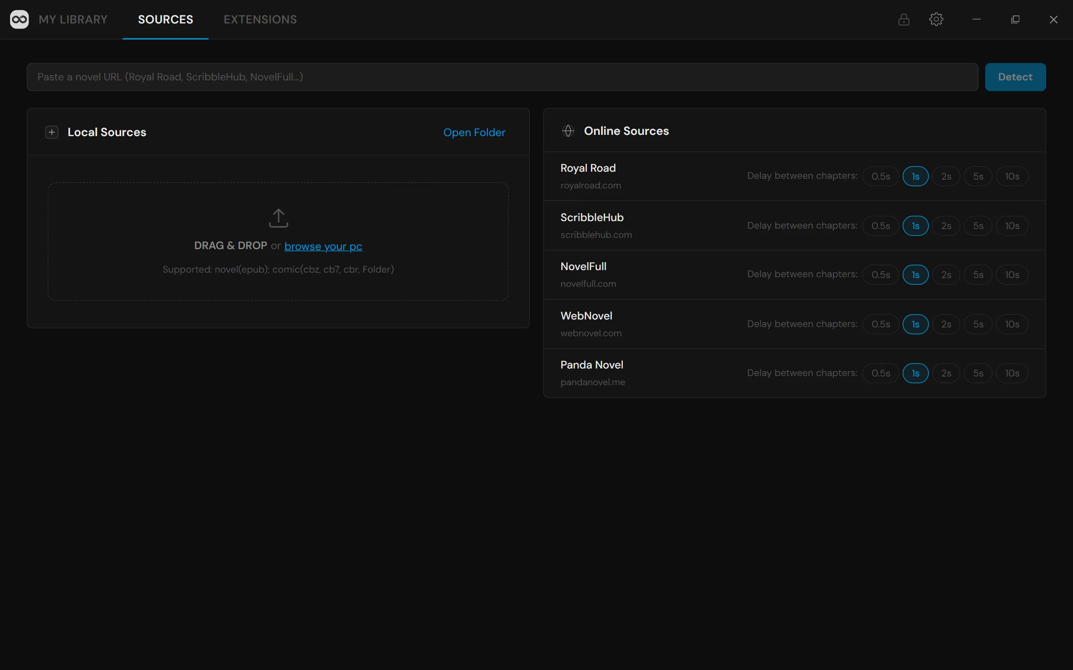Image resolution: width=1073 pixels, height=670 pixels.
Task: Set Panda Novel delay to 2s
Action: tap(946, 373)
